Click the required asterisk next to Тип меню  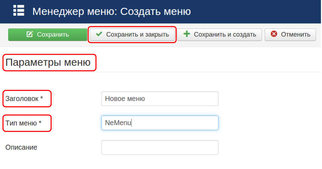pos(40,123)
